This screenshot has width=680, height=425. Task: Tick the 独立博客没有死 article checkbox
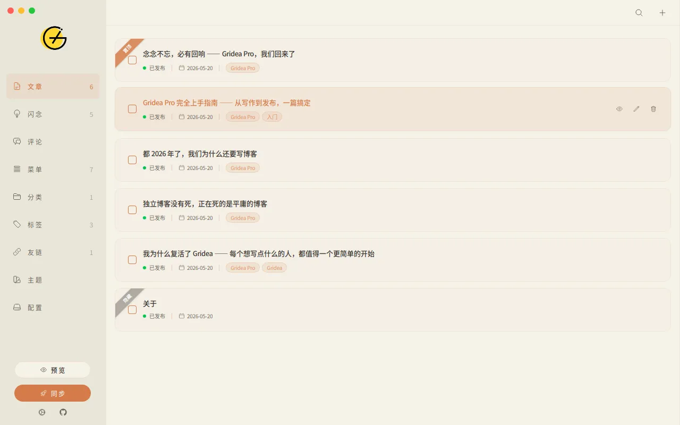coord(132,210)
